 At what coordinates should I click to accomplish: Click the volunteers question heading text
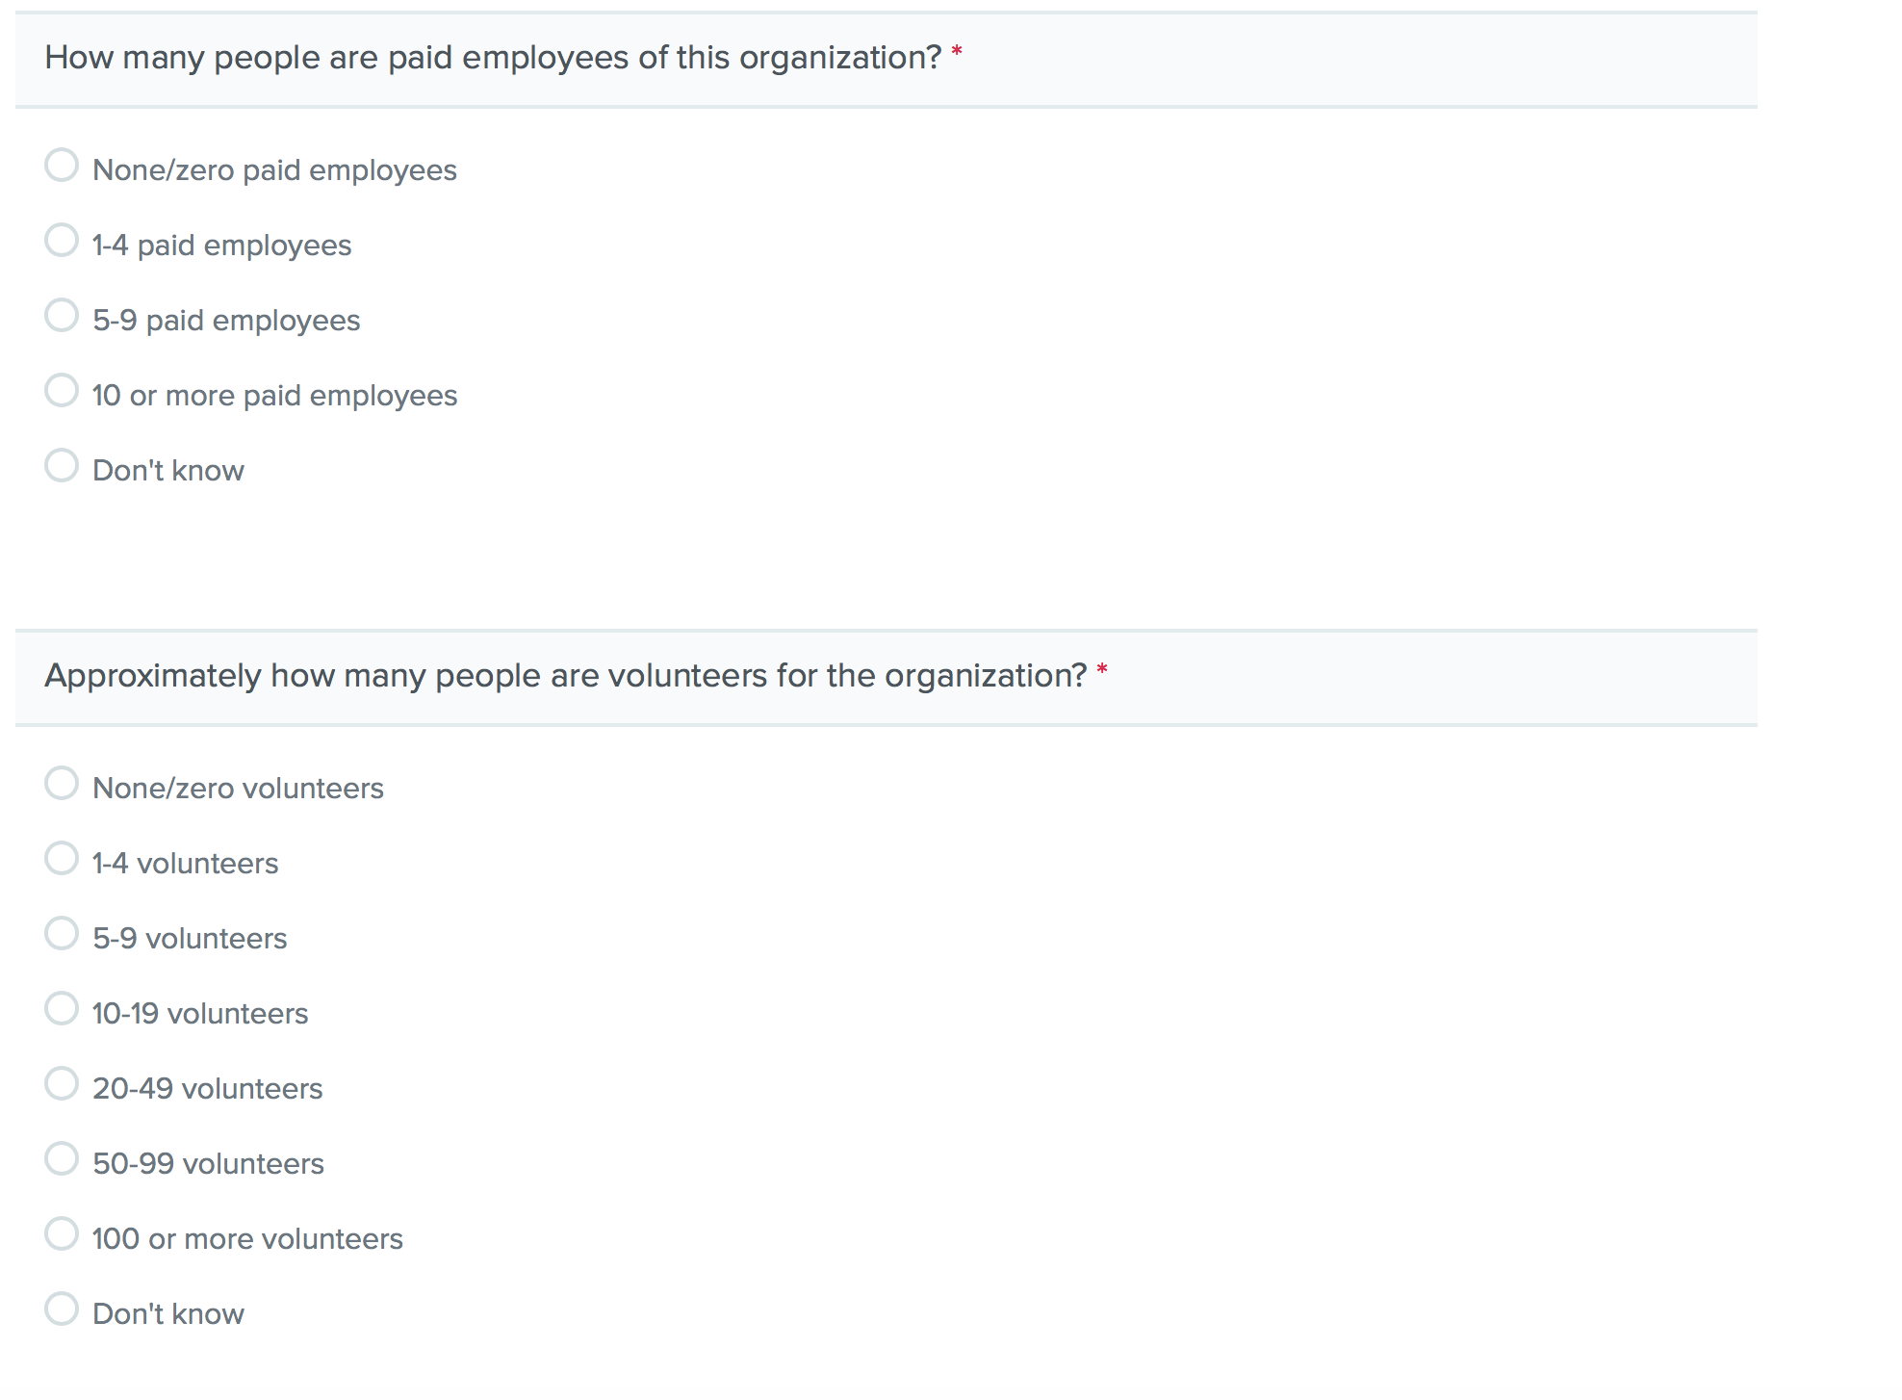(565, 676)
